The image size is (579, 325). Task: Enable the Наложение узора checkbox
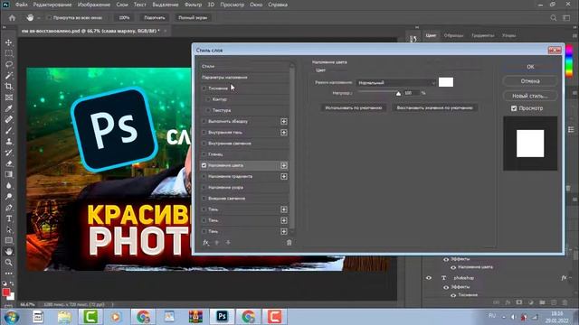coord(204,187)
